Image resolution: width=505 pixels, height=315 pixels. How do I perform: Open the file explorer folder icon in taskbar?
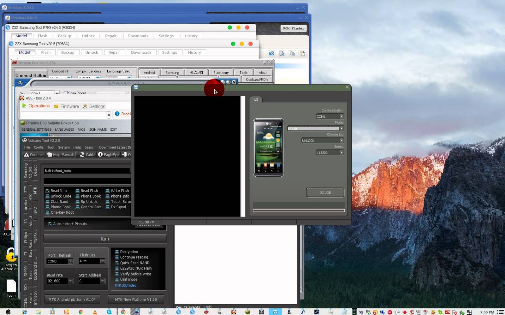(x=39, y=312)
